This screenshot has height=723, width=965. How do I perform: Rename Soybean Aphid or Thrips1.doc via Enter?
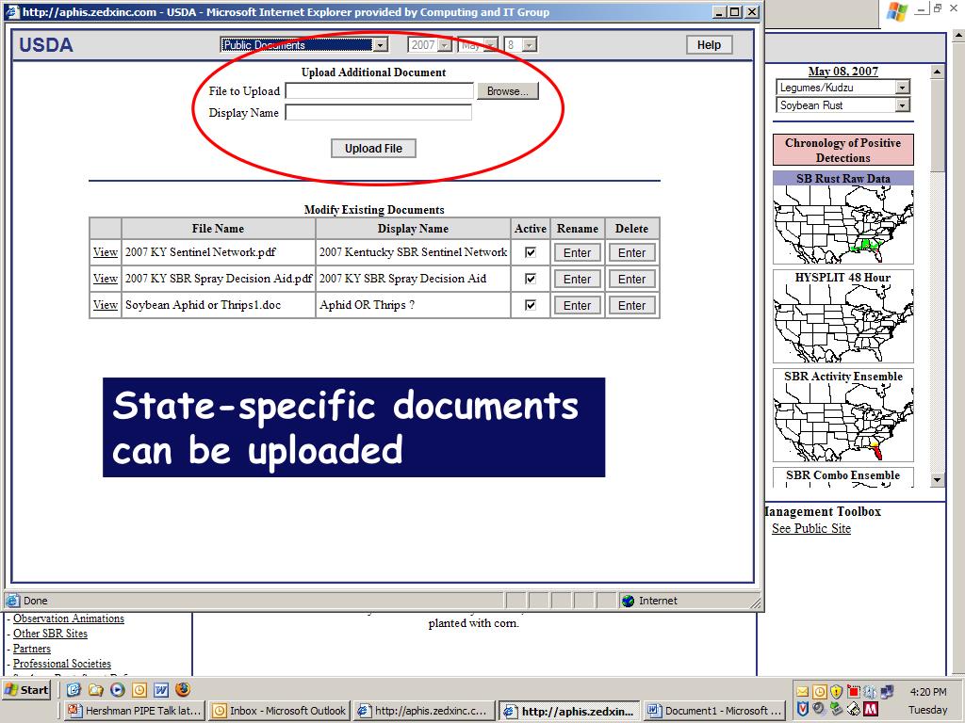click(578, 306)
